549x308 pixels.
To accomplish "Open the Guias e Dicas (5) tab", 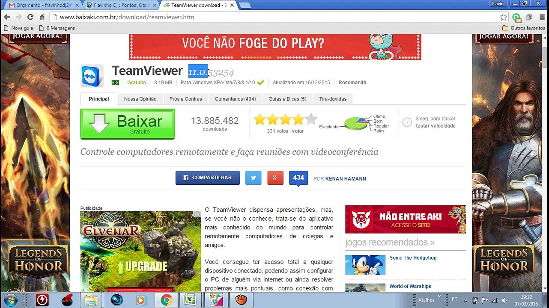I will [287, 99].
